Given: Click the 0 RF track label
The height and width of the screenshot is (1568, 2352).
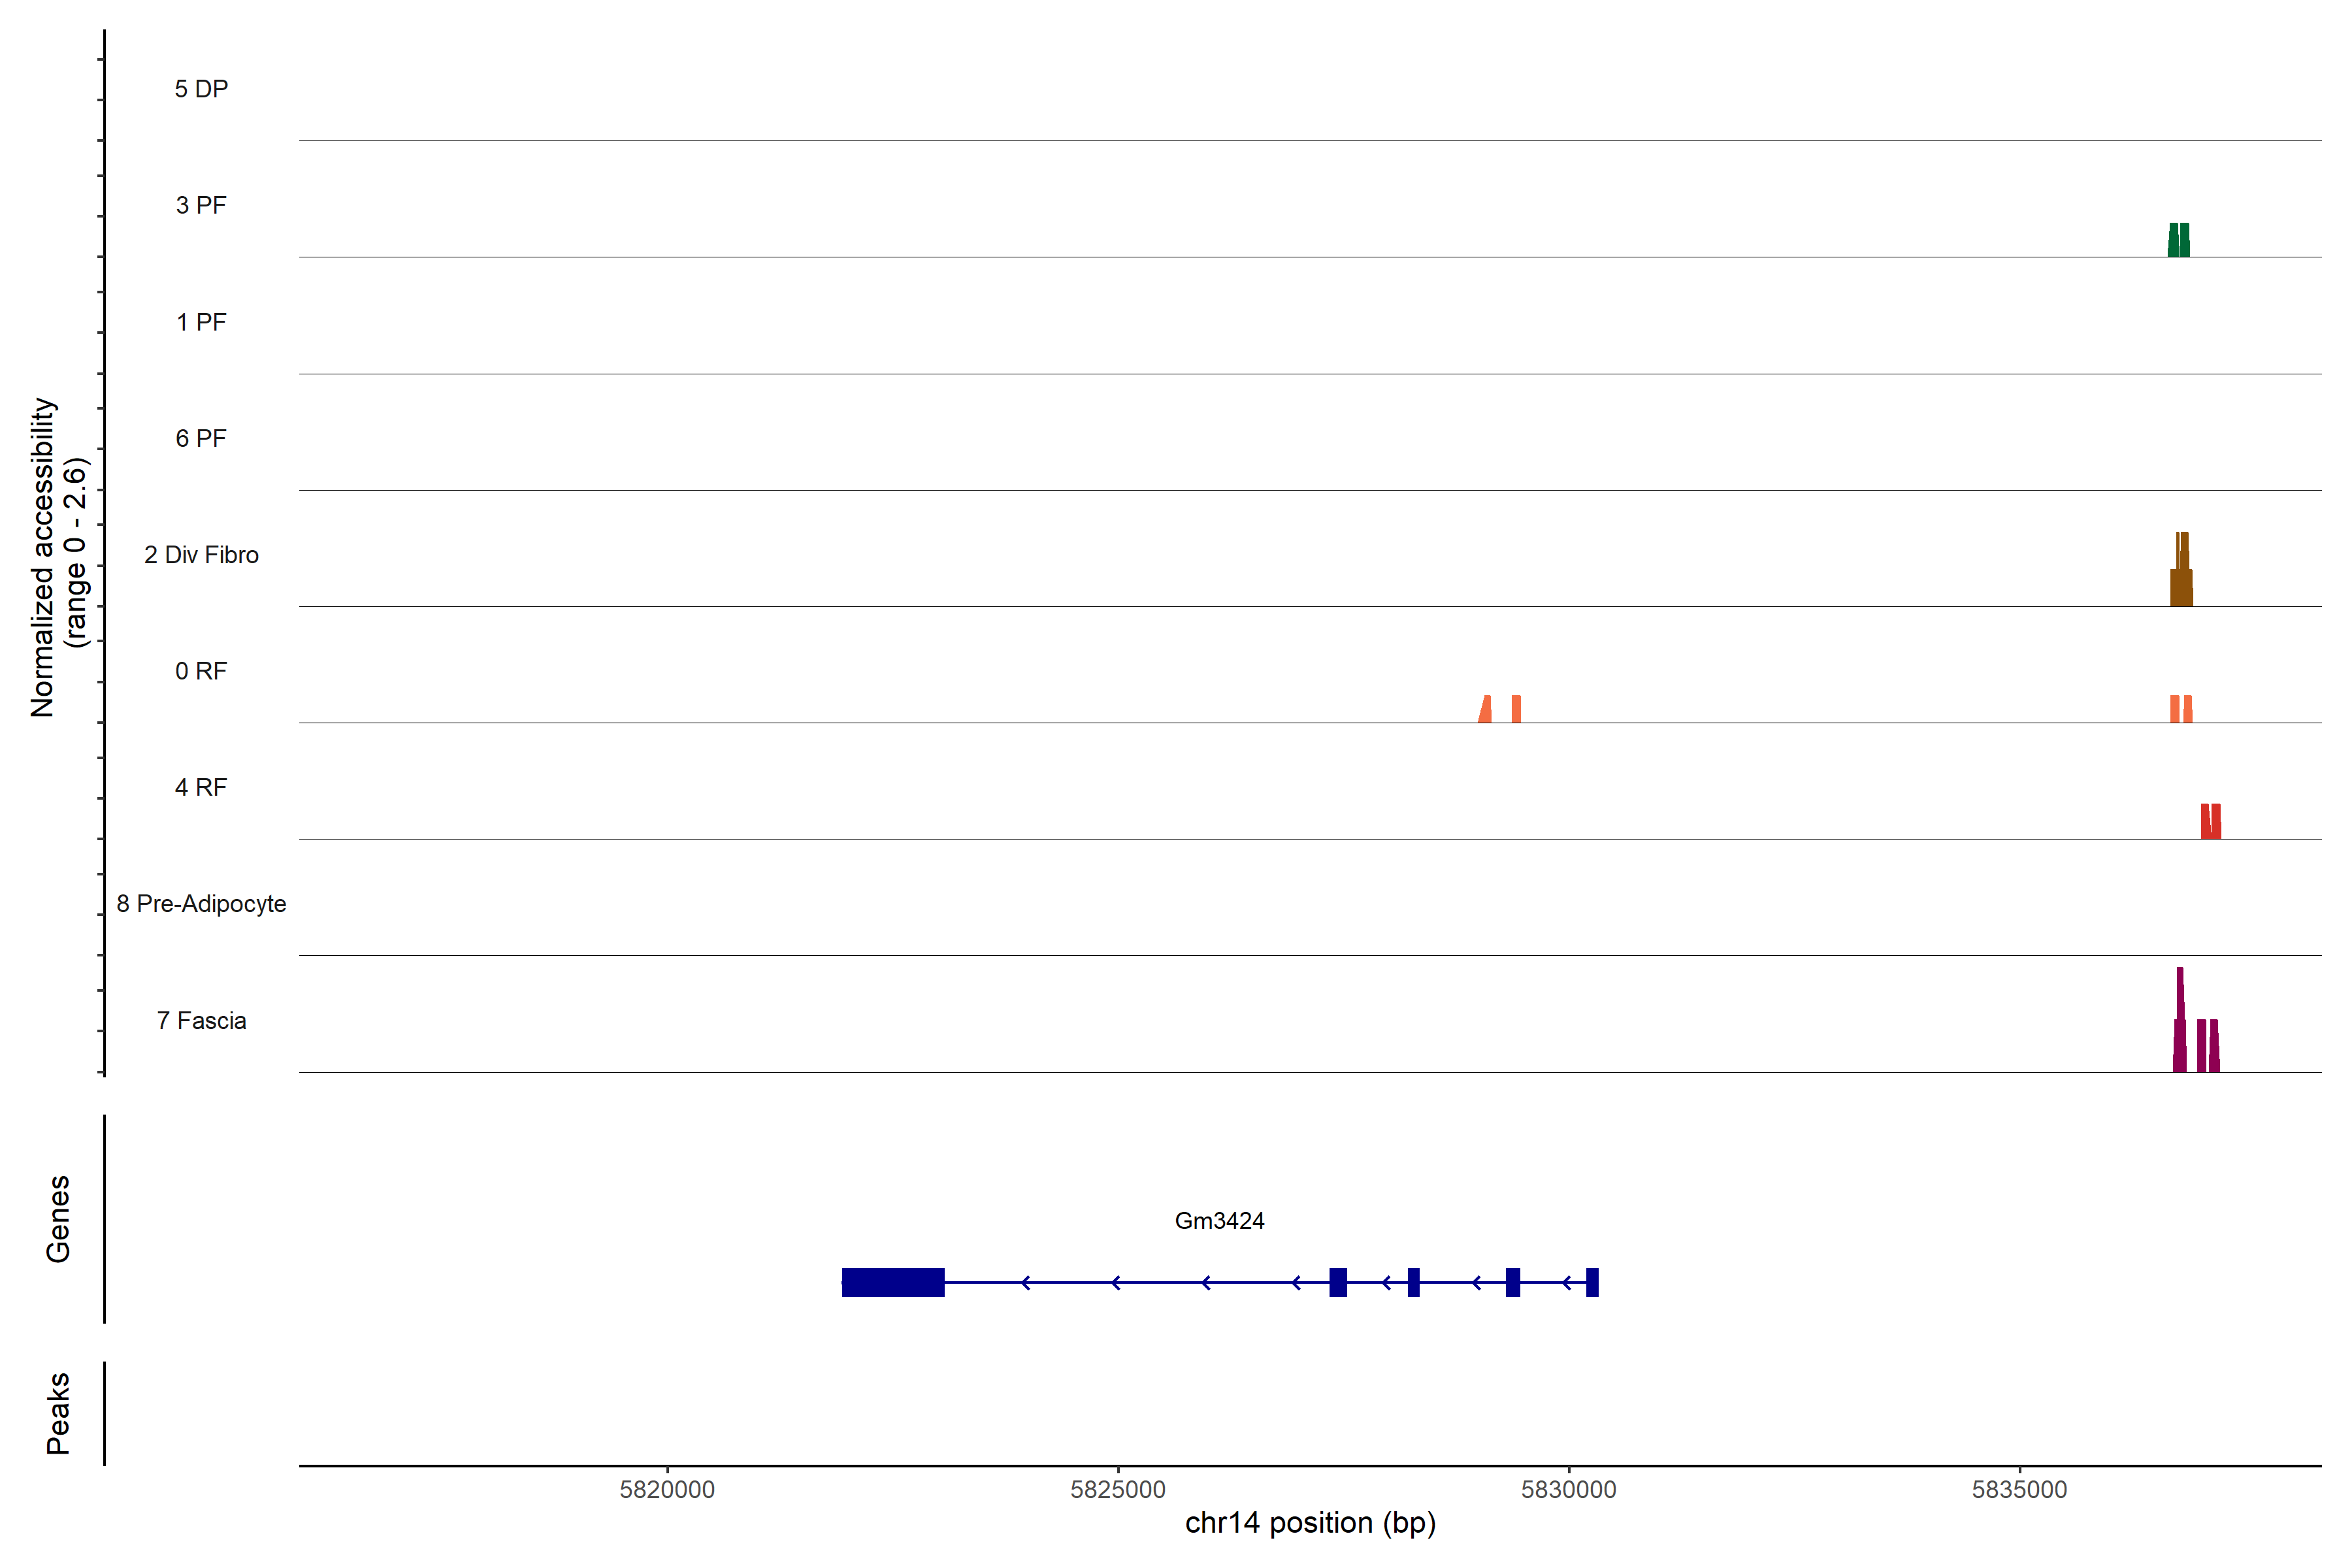Looking at the screenshot, I should point(201,671).
